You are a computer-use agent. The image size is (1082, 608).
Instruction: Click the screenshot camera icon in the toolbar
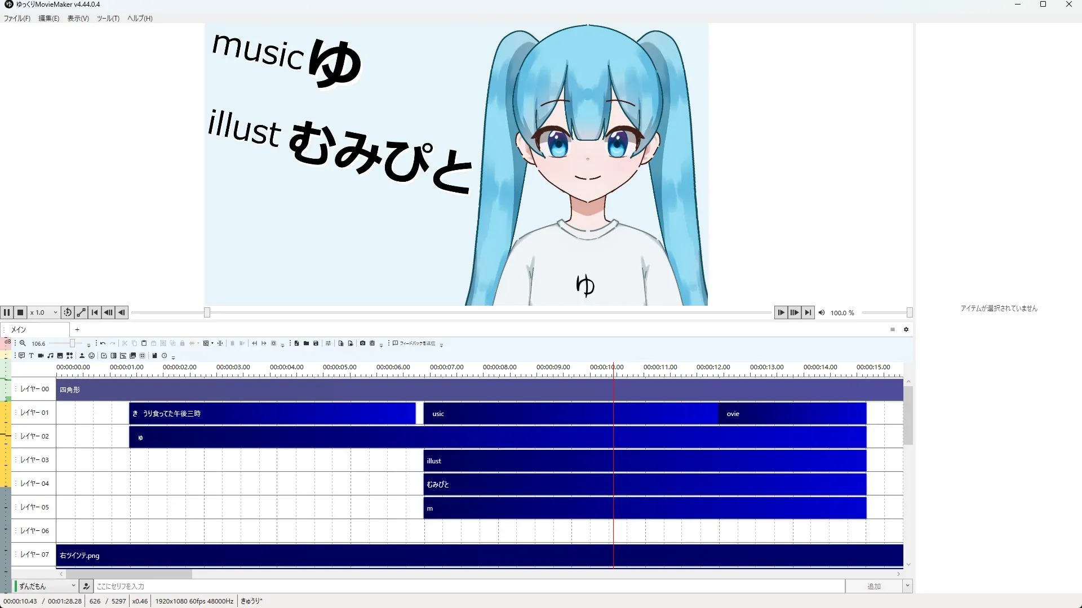[x=363, y=343]
